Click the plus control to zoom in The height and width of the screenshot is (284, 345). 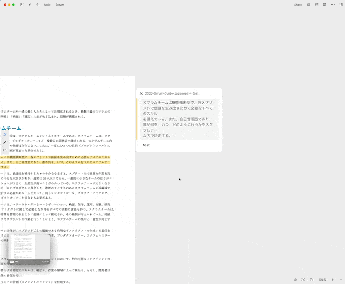click(332, 280)
